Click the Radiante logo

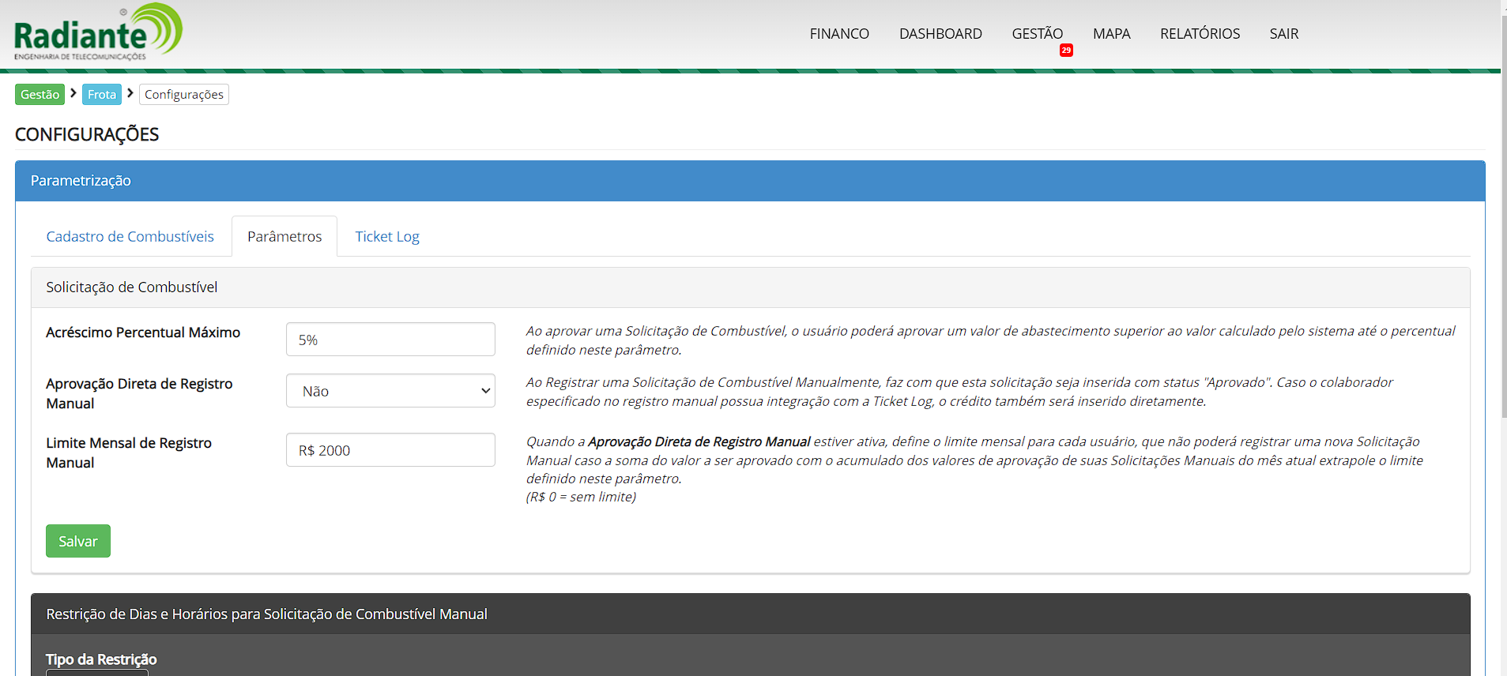[x=98, y=33]
